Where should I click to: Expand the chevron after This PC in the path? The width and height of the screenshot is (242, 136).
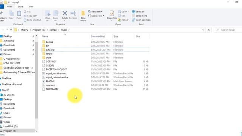coord(30,30)
